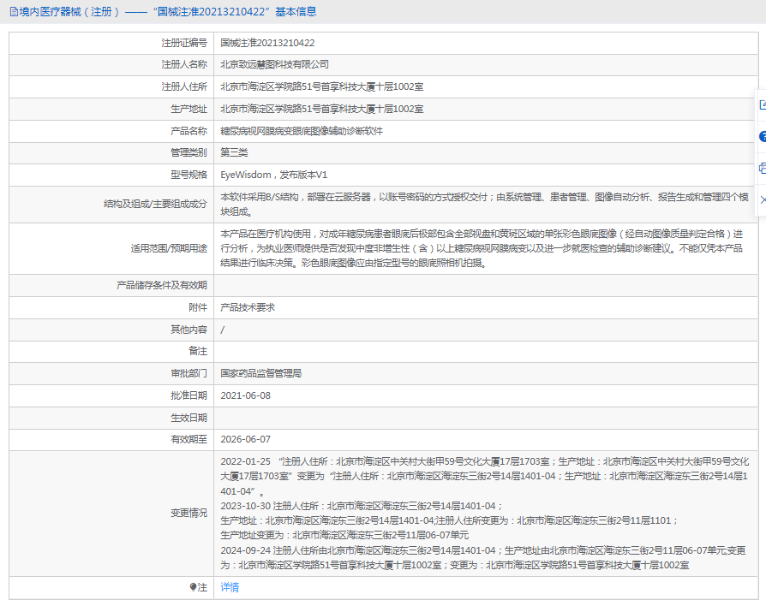Click the EyeWisdom model specification value
Image resolution: width=766 pixels, height=606 pixels.
(277, 175)
